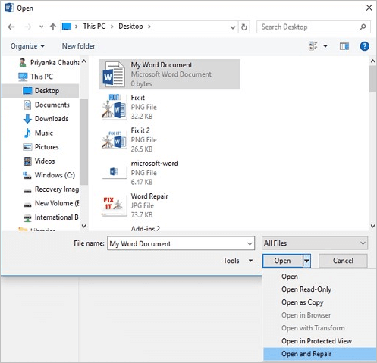This screenshot has width=377, height=363.
Task: Click the Desktop folder icon in sidebar
Action: 27,91
